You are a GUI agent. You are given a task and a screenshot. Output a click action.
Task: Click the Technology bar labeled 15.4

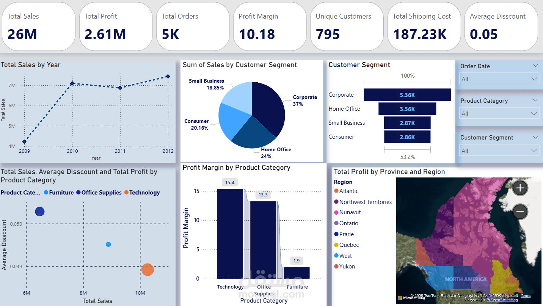pyautogui.click(x=230, y=234)
